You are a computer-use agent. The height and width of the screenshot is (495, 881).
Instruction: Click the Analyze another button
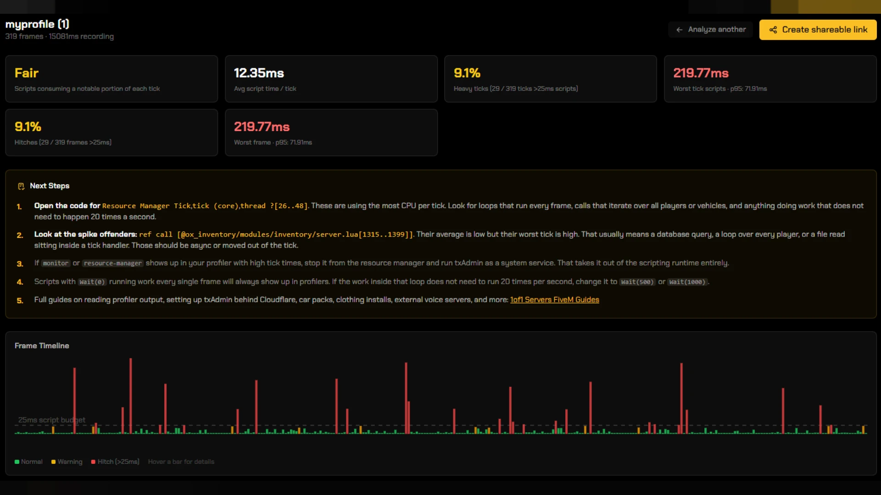[710, 30]
